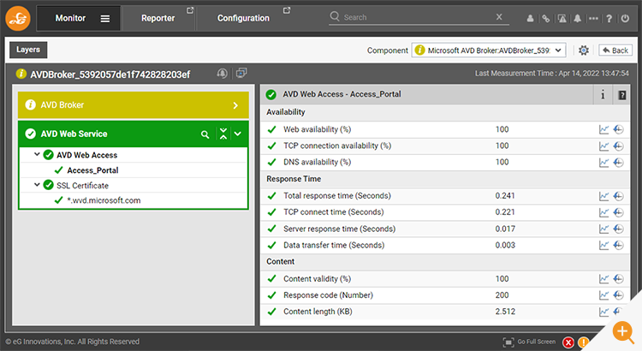
Task: Select AVD Web Access test
Action: coord(86,155)
